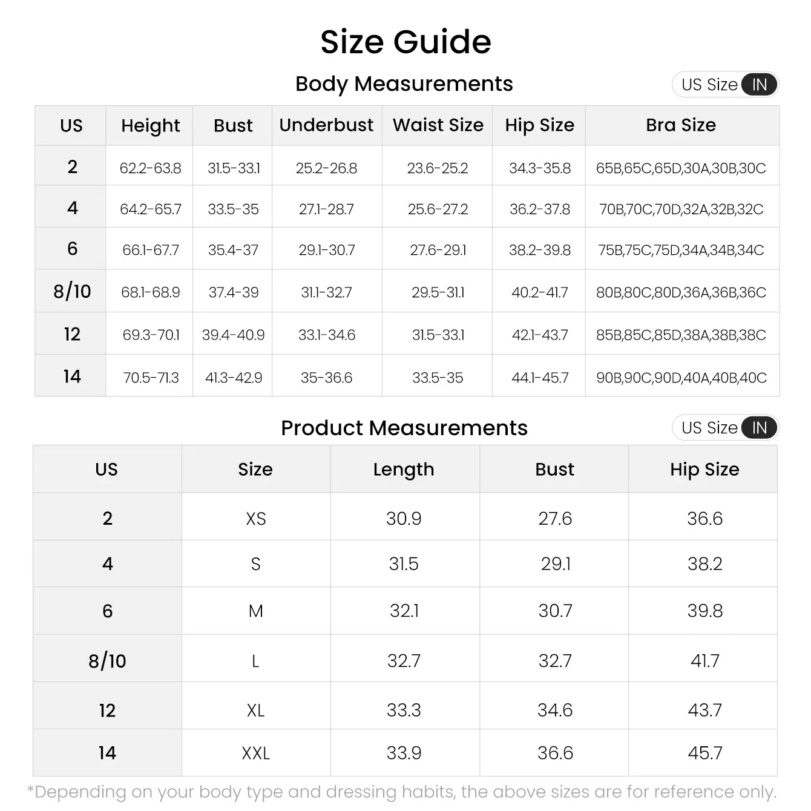Viewport: 811px width, 811px height.
Task: Click the Size Guide title
Action: (405, 42)
